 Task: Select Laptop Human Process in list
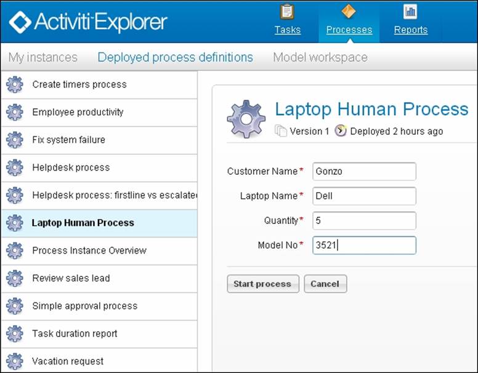point(99,223)
